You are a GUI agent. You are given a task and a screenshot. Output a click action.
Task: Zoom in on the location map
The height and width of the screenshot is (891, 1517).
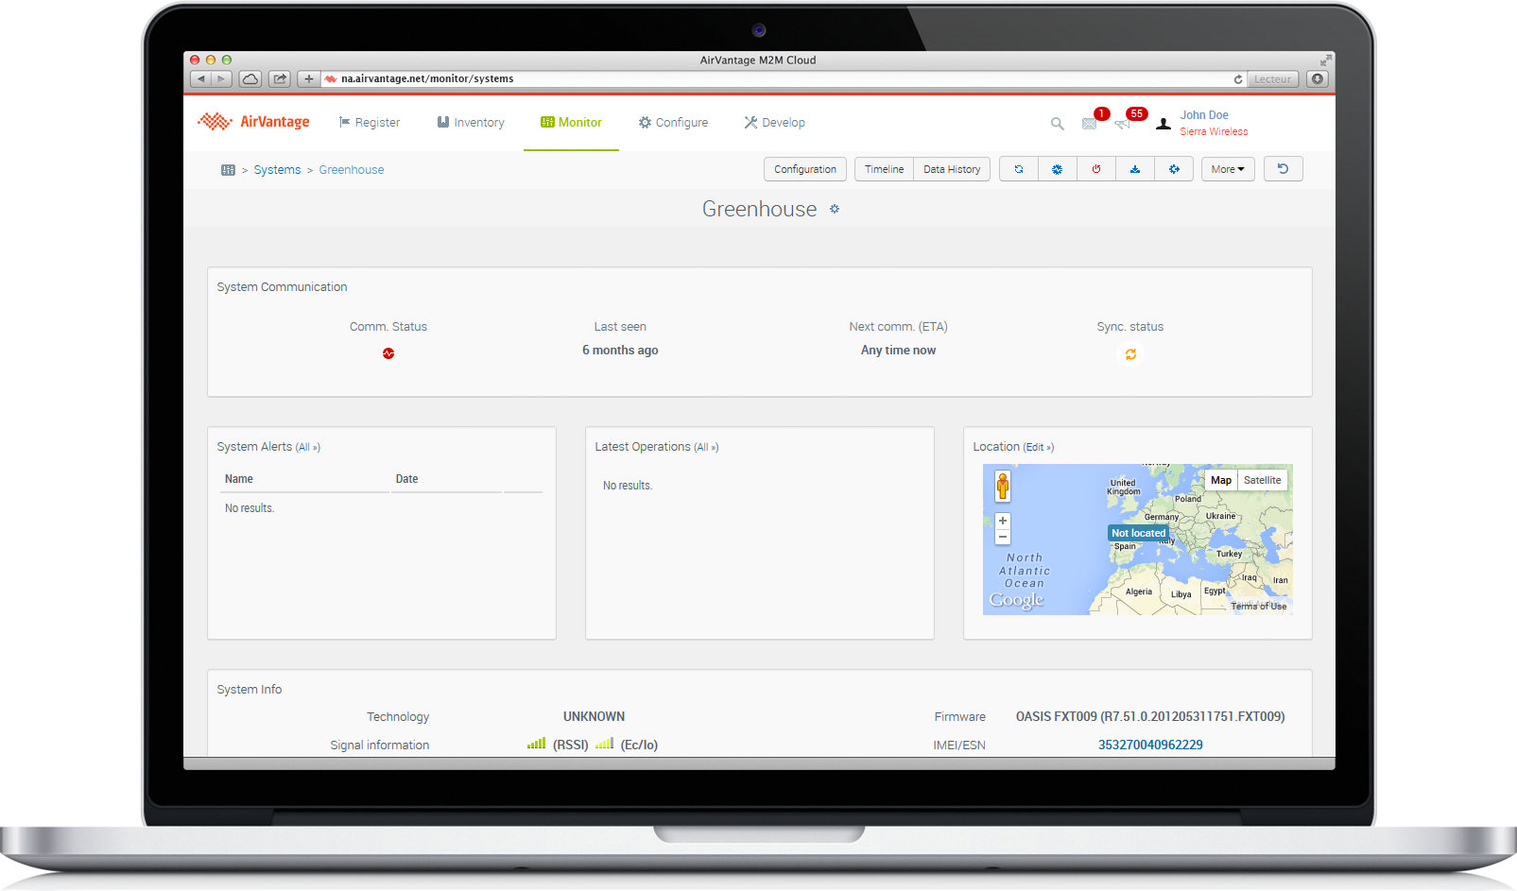1003,521
